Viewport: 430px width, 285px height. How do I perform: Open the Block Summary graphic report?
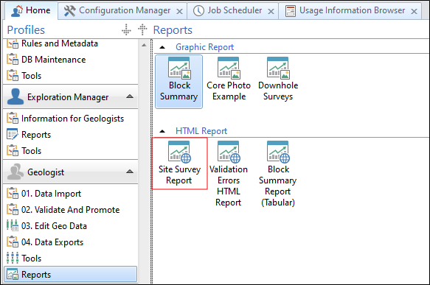(178, 82)
